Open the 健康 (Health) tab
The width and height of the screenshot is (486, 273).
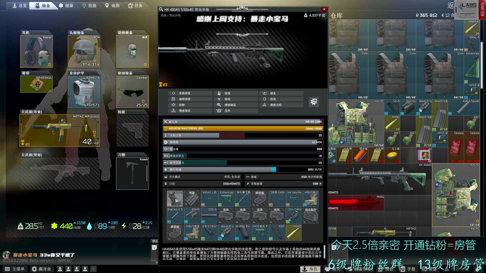(x=66, y=6)
